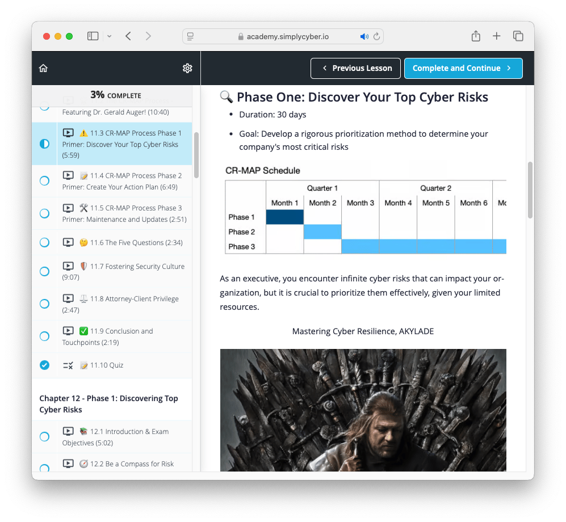566x522 pixels.
Task: Show the tab overview
Action: (518, 36)
